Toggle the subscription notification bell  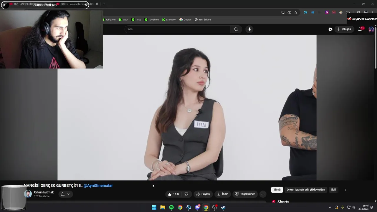63,194
